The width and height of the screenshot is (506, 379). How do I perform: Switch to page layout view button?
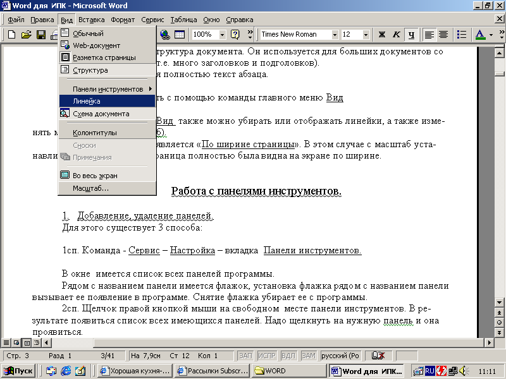tap(27, 342)
